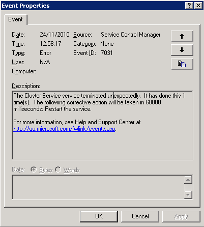The width and height of the screenshot is (204, 227).
Task: Select the Bytes radio button
Action: click(x=34, y=169)
